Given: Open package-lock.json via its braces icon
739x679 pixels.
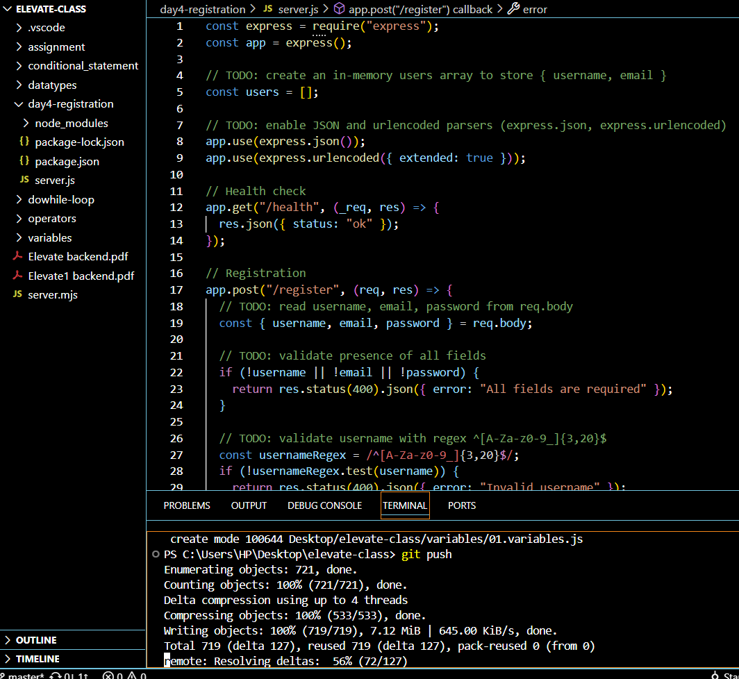Looking at the screenshot, I should (24, 142).
